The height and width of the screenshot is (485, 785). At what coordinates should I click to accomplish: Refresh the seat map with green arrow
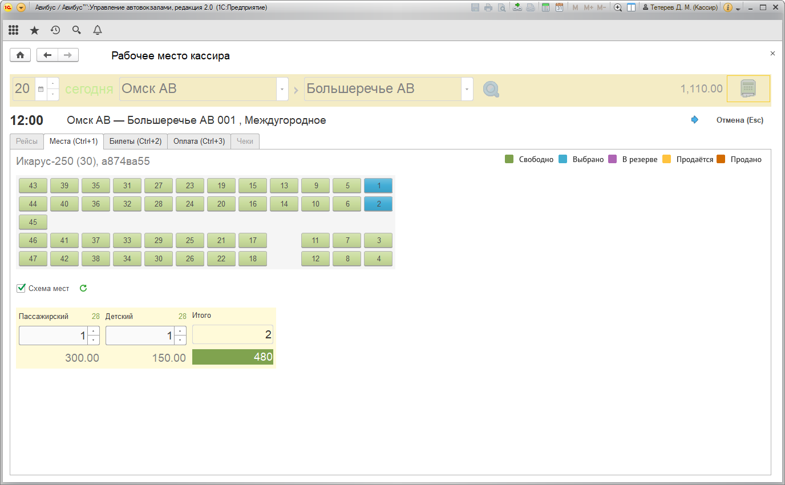83,288
